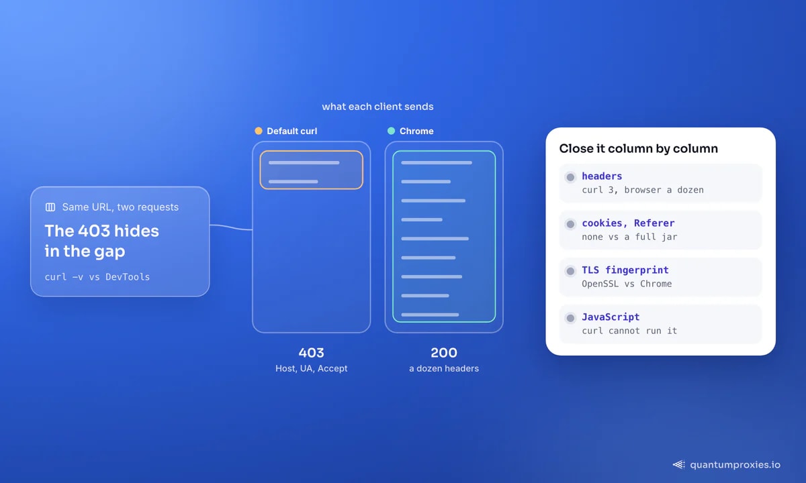
Task: Click the teal outlined Chrome headers box
Action: (444, 236)
